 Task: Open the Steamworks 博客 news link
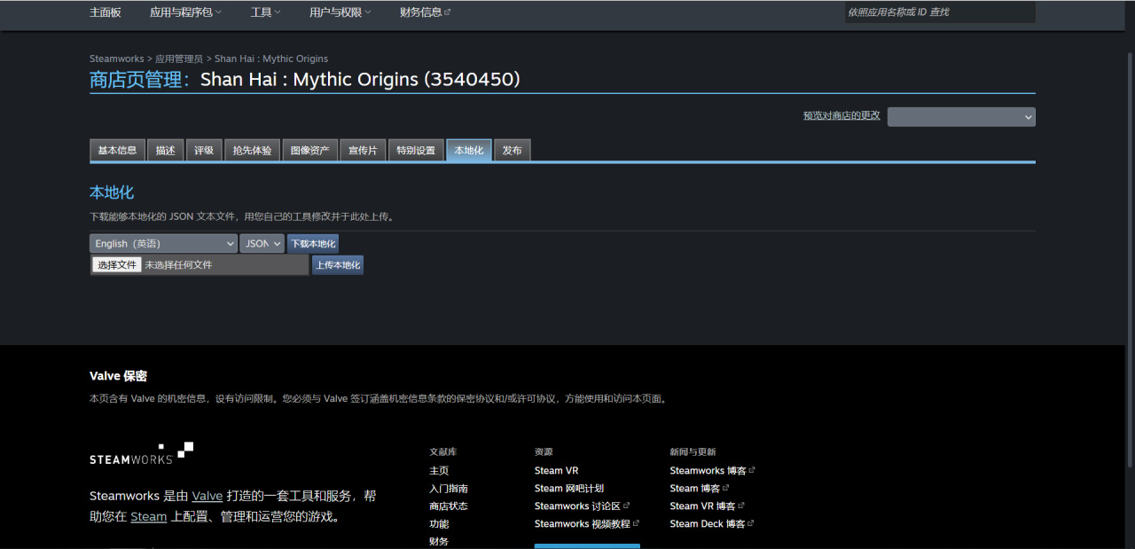pyautogui.click(x=713, y=470)
